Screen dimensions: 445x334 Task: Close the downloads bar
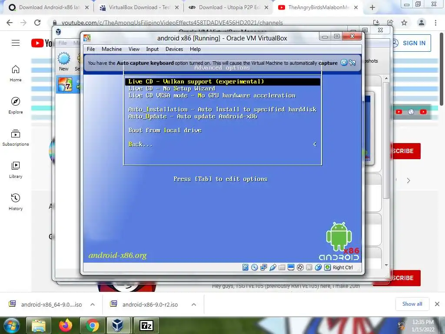click(x=437, y=304)
